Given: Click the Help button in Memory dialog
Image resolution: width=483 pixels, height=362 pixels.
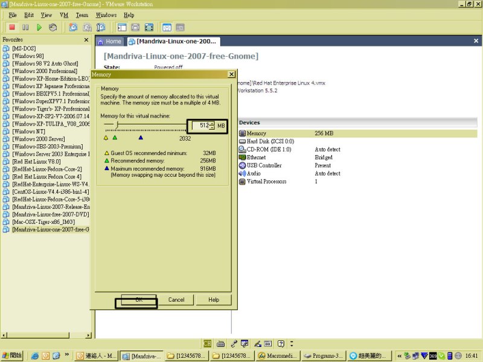Looking at the screenshot, I should pyautogui.click(x=214, y=300).
